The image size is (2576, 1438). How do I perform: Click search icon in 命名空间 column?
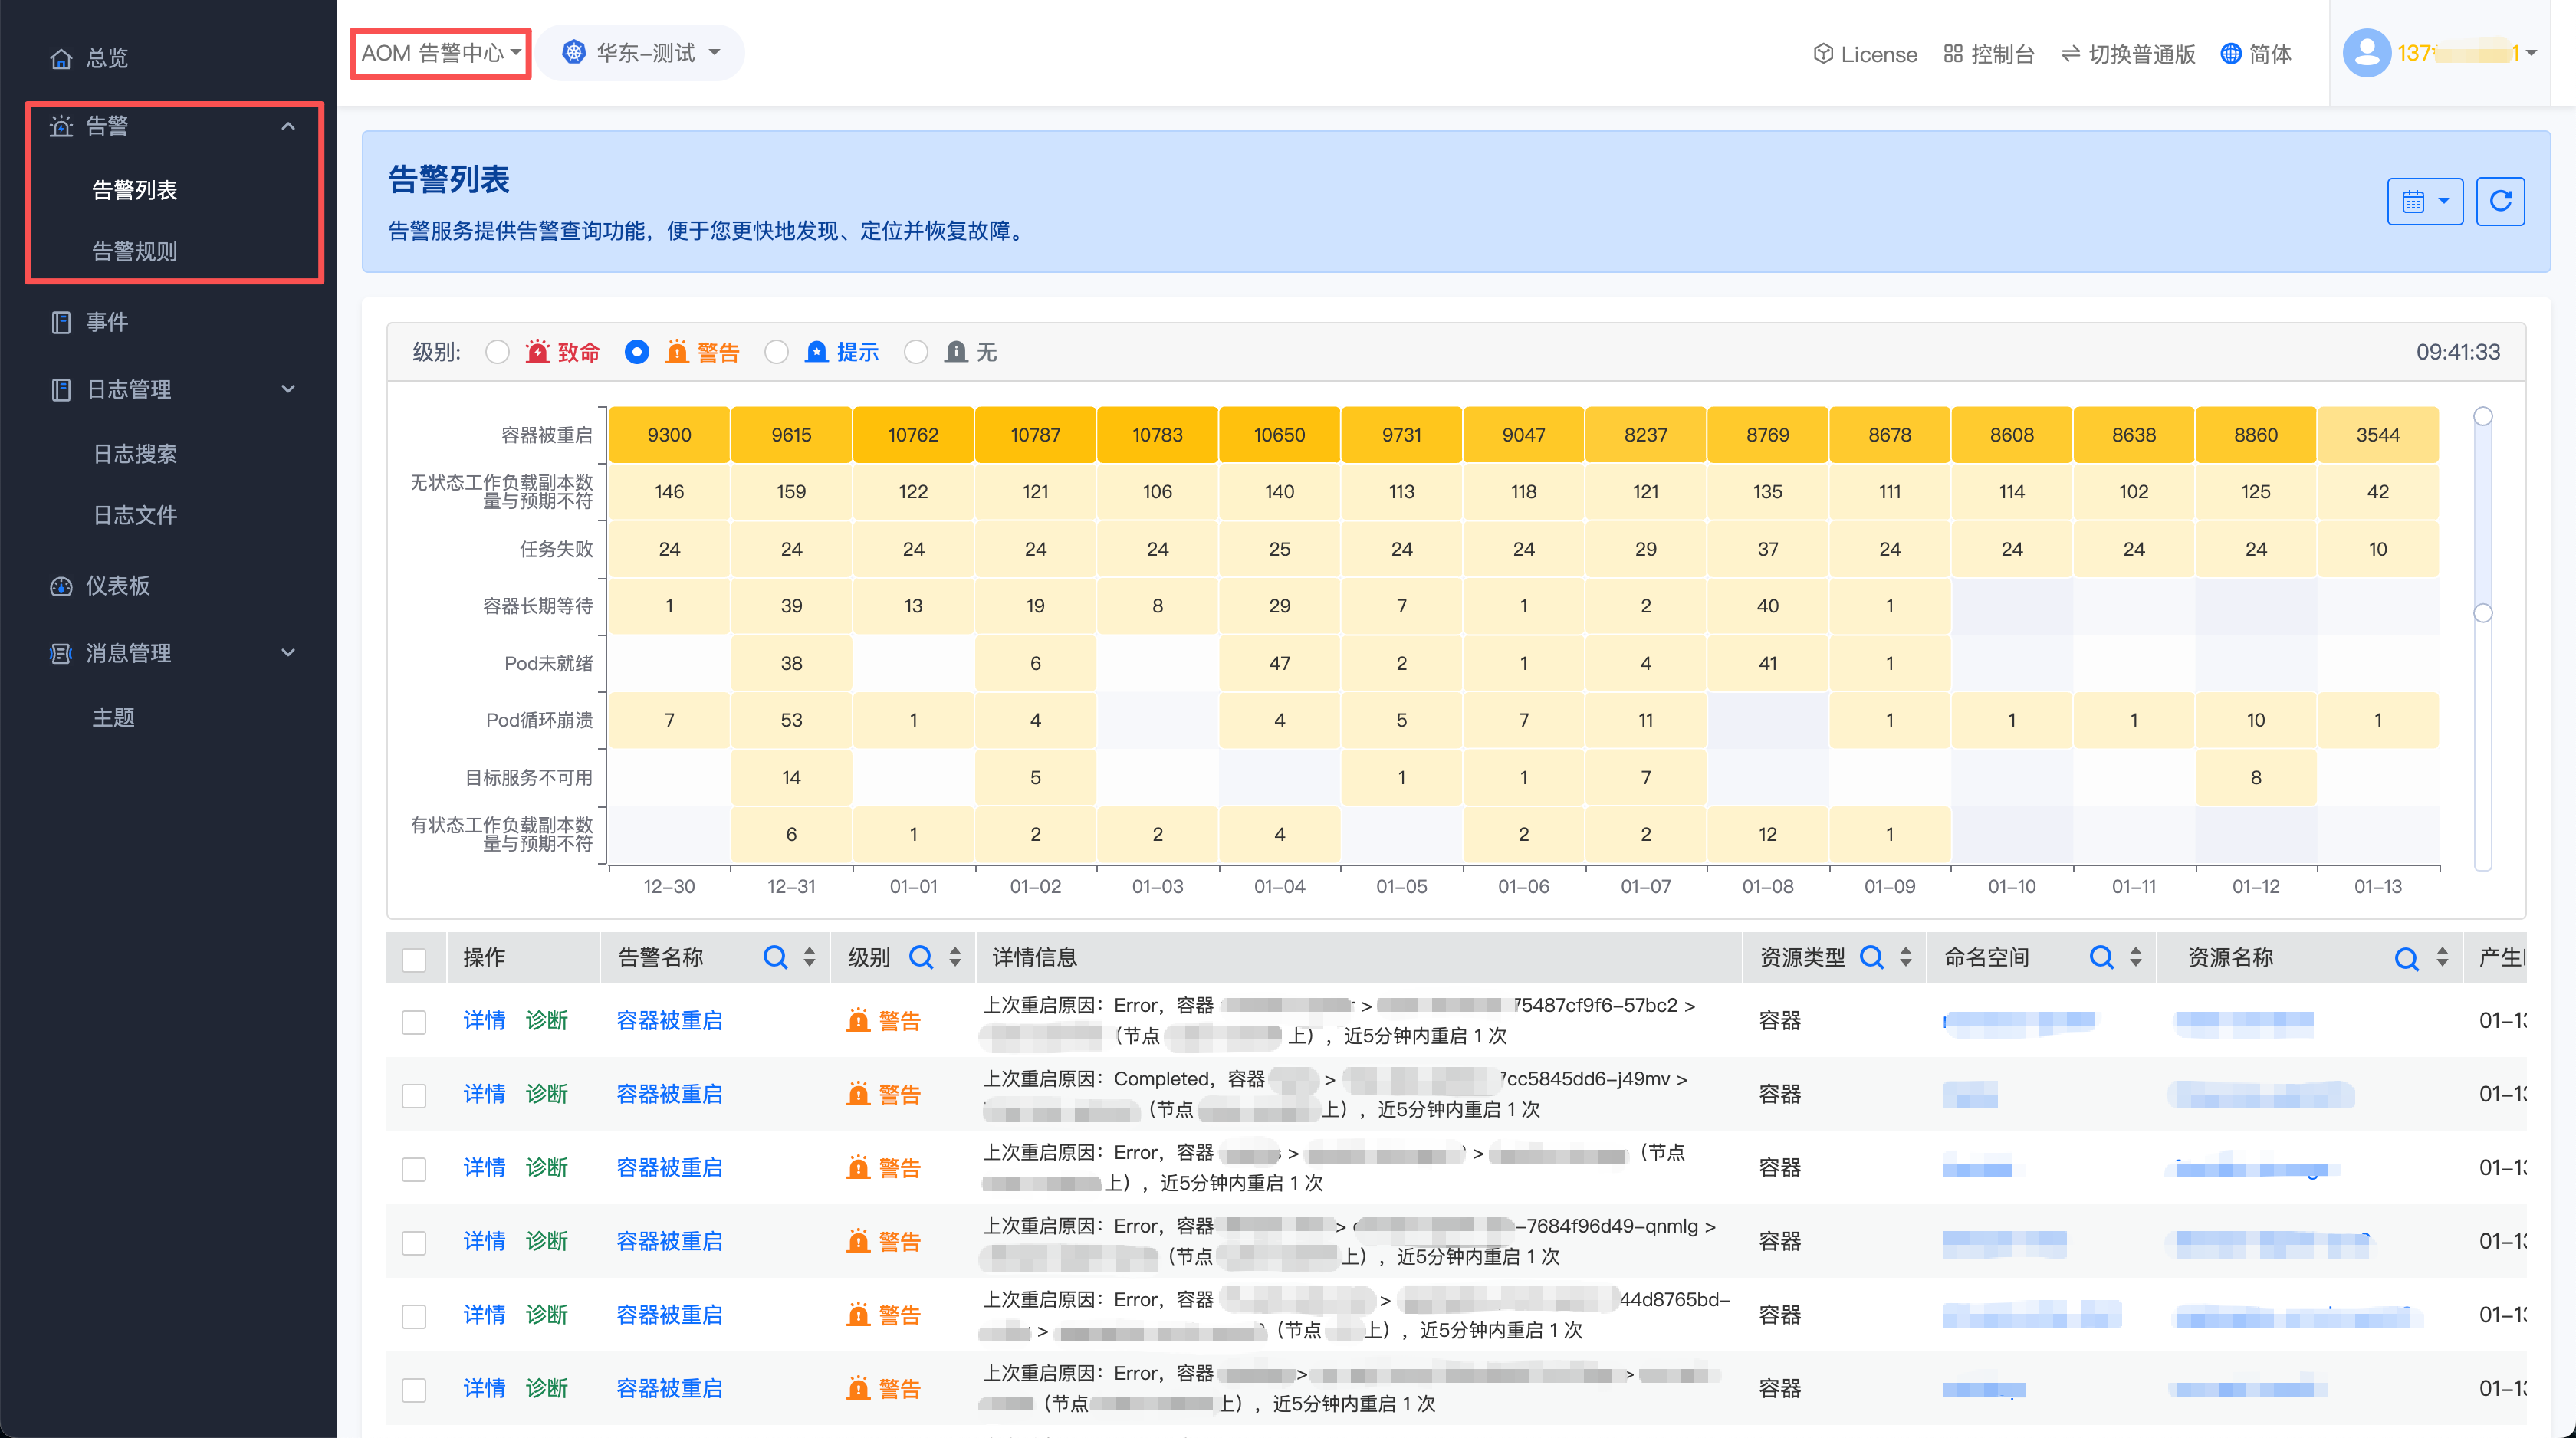point(2101,957)
